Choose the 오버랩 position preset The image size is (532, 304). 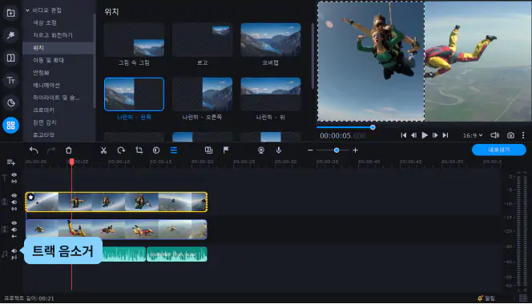point(271,40)
